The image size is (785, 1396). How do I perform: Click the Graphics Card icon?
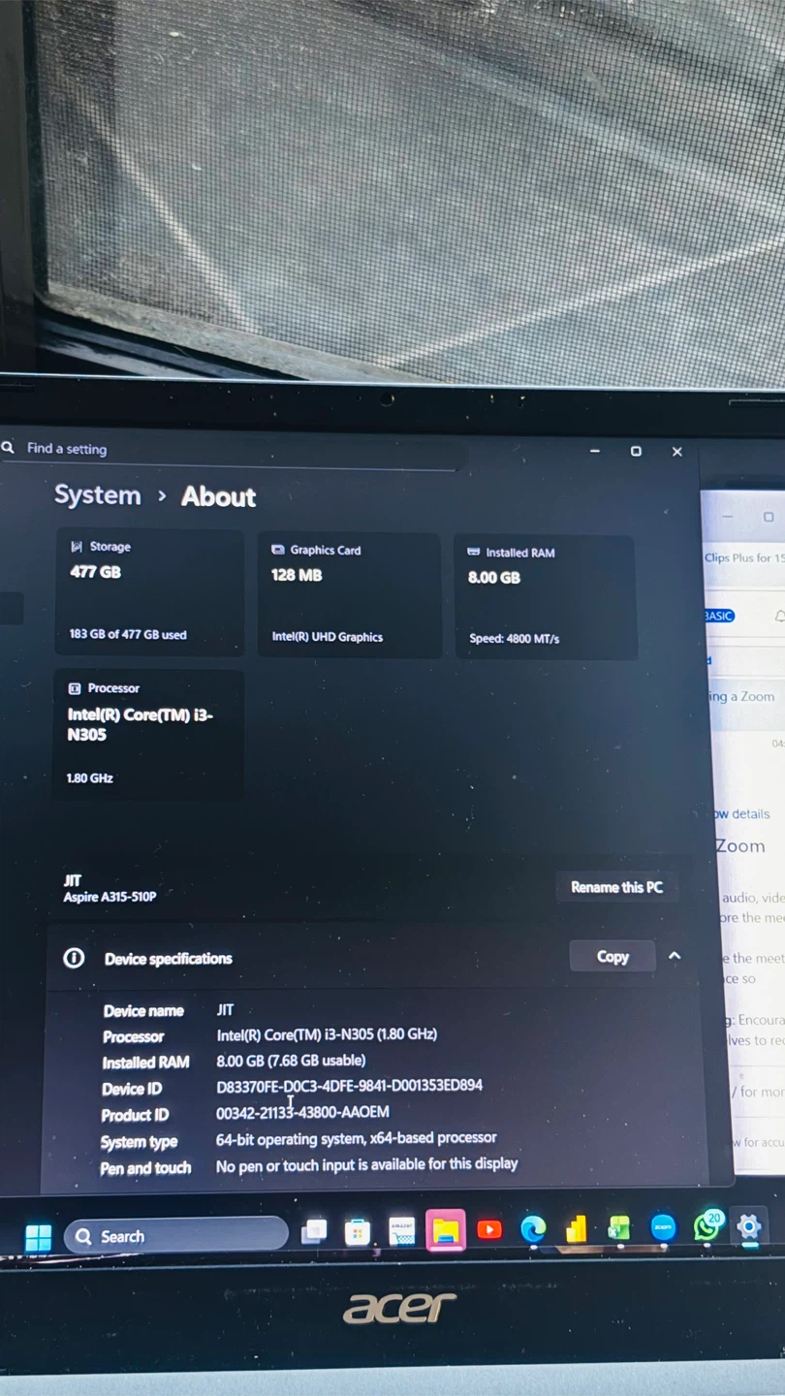(x=278, y=550)
